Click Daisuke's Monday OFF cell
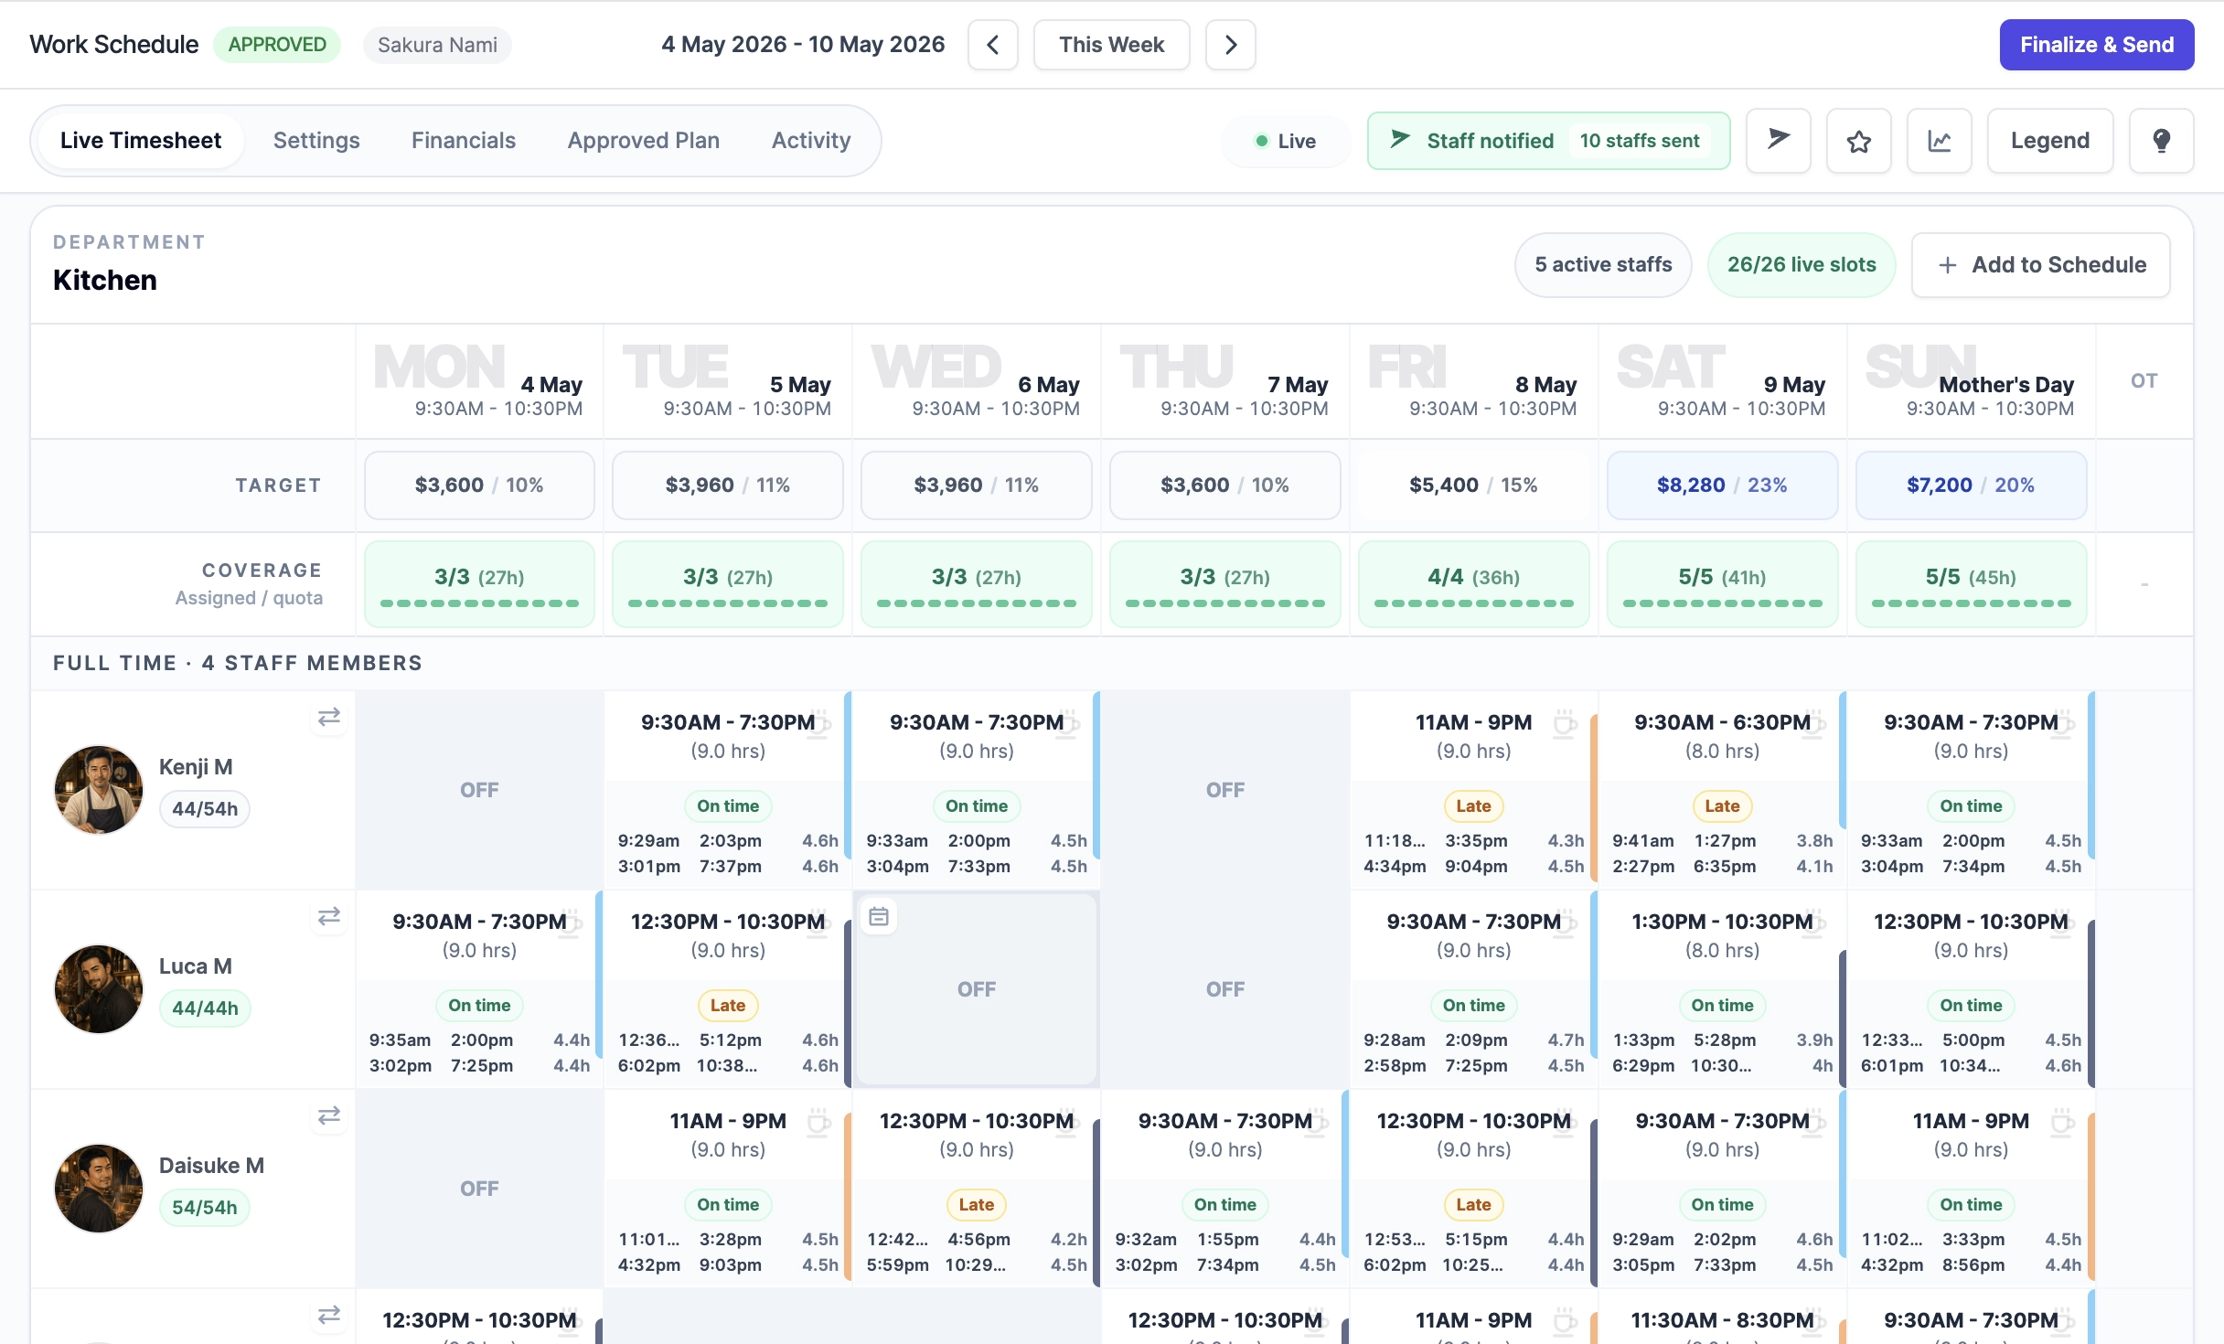Viewport: 2224px width, 1344px height. (x=479, y=1189)
